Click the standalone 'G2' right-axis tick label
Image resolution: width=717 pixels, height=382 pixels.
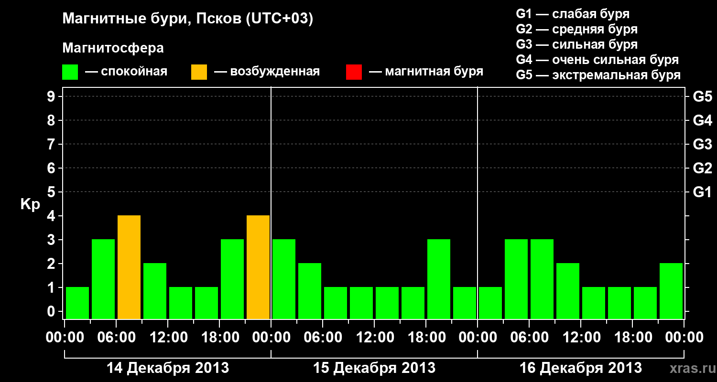click(703, 168)
